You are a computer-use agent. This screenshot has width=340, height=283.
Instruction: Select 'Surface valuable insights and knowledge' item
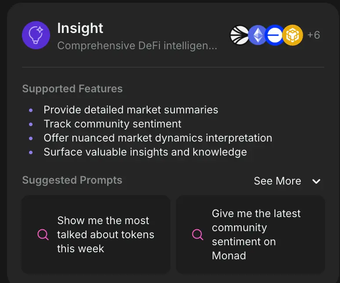click(x=145, y=152)
